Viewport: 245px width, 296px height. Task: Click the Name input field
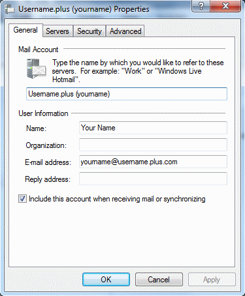[x=153, y=128]
